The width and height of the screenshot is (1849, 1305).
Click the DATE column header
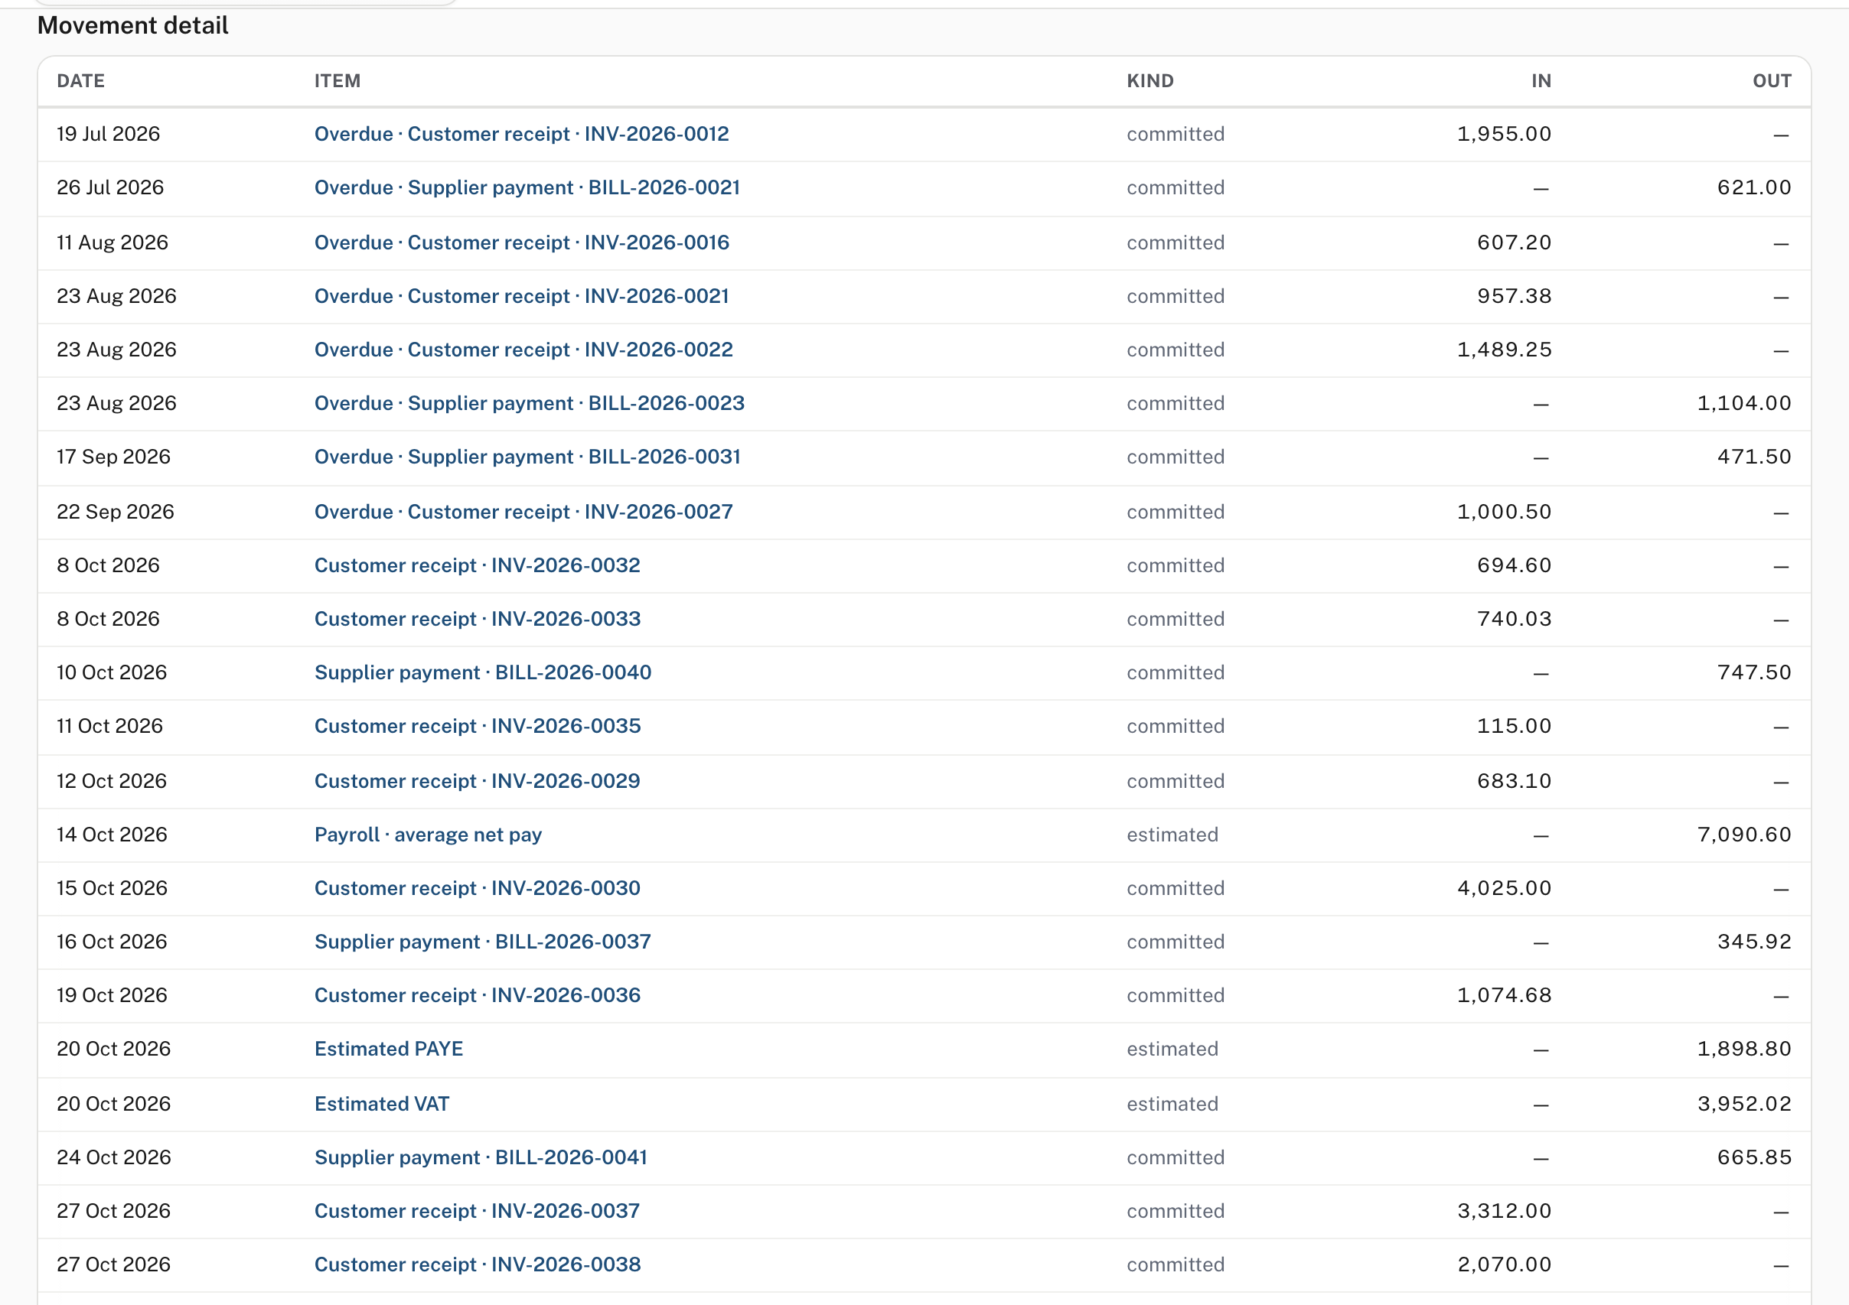[x=80, y=80]
